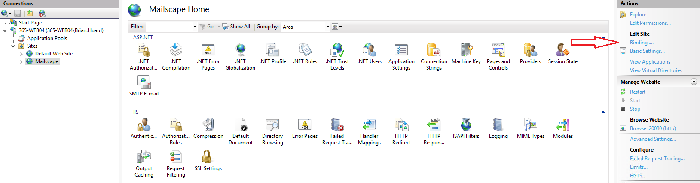Screen dimensions: 700x183
Task: Open HTTP Redirect feature
Action: coord(401,131)
